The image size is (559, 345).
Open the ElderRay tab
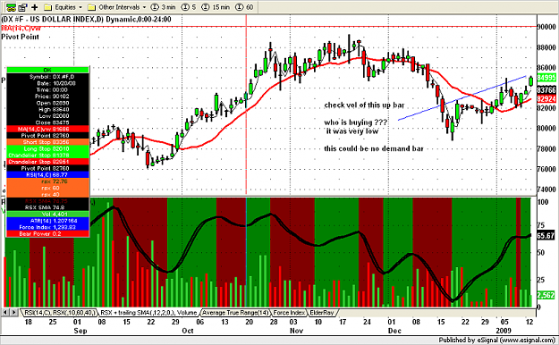[x=322, y=313]
